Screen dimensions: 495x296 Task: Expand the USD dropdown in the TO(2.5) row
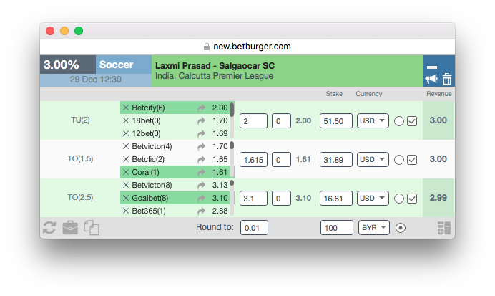(x=373, y=199)
